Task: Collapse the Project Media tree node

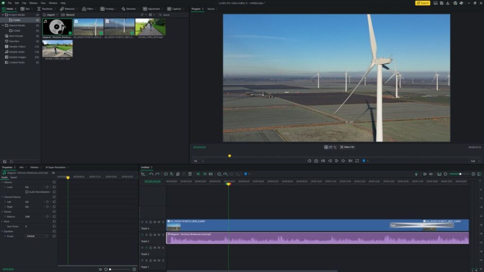Action: [2, 15]
